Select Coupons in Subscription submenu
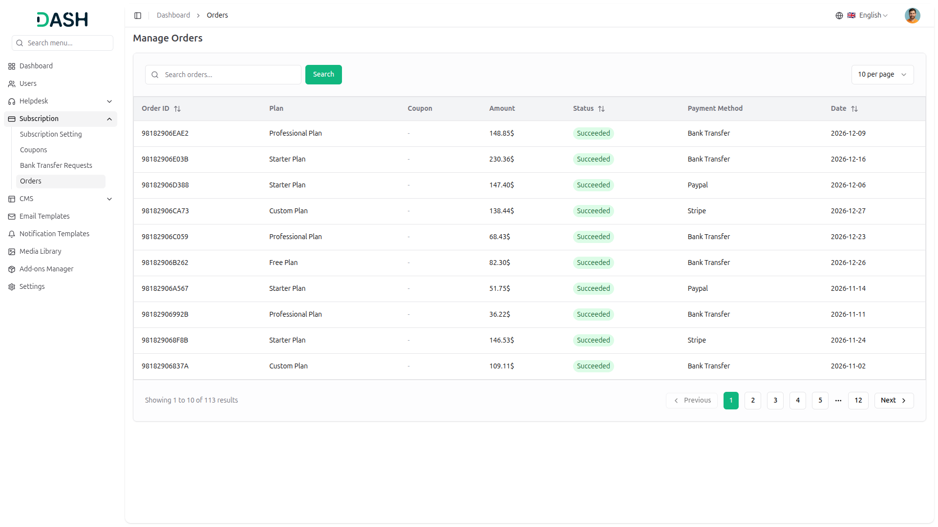Image resolution: width=938 pixels, height=527 pixels. 33,150
